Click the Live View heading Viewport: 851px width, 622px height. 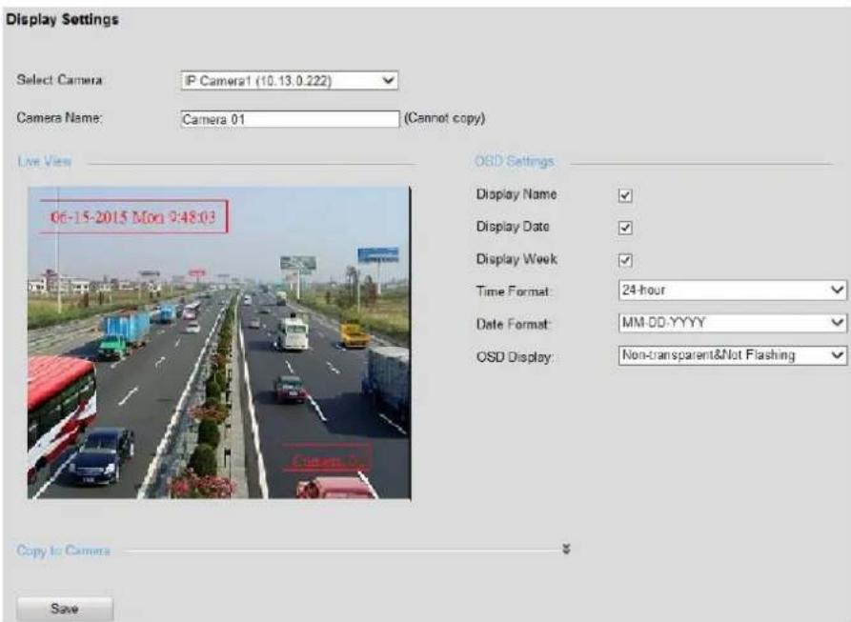coord(44,161)
